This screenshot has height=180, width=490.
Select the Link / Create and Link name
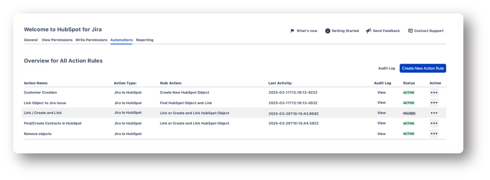click(x=43, y=113)
